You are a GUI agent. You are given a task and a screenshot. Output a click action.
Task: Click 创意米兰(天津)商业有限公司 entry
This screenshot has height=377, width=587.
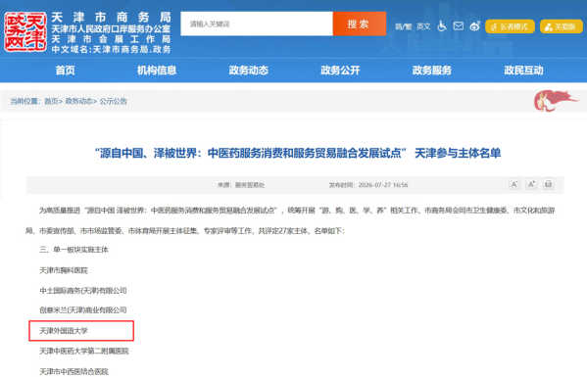83,310
